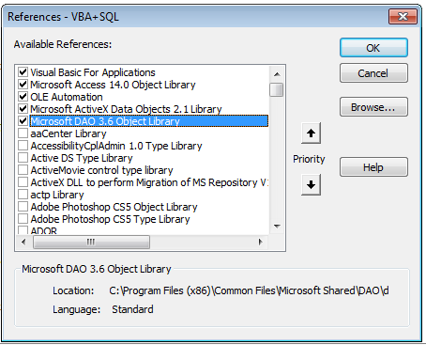The image size is (426, 345).
Task: Select Adobe Photoshop CS5 Type Library text
Action: point(110,219)
